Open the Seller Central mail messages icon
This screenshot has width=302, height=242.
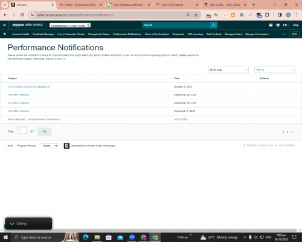271,25
